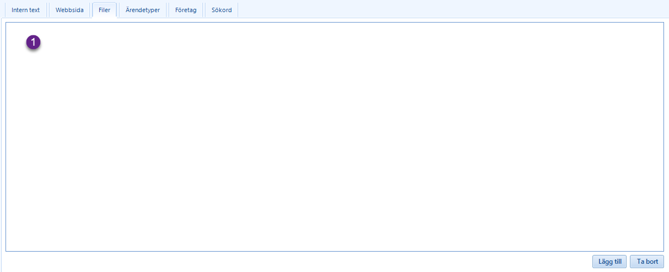Image resolution: width=669 pixels, height=272 pixels.
Task: Click the Ta bort button
Action: pyautogui.click(x=648, y=262)
